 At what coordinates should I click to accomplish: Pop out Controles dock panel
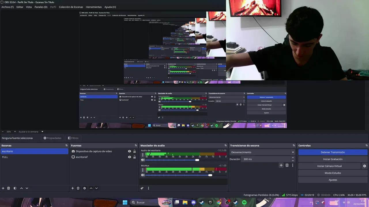pos(366,145)
